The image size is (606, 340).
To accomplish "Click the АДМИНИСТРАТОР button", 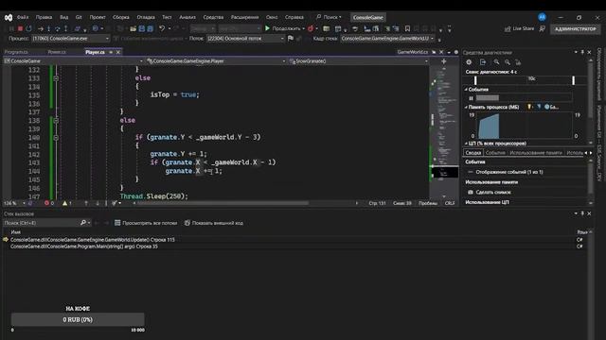I will tap(576, 29).
